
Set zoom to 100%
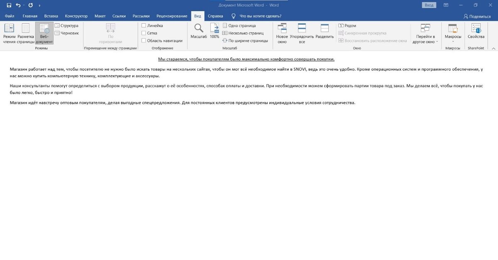215,31
